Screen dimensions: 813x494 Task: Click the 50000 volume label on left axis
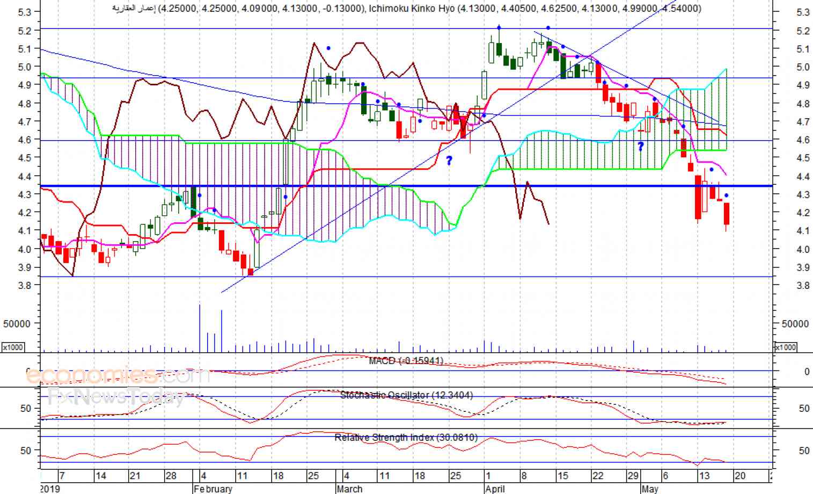point(17,324)
